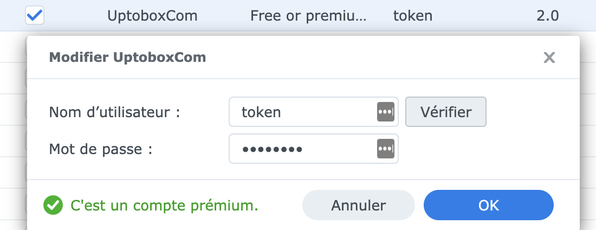The width and height of the screenshot is (596, 230).
Task: Click the password manager icon in the password field
Action: coord(385,149)
